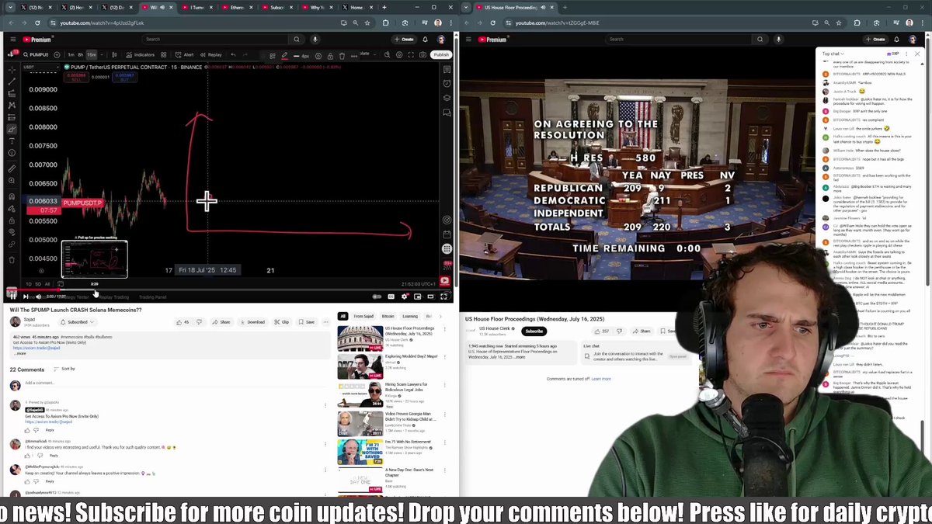Click the Alert button in chart toolbar

pos(184,55)
